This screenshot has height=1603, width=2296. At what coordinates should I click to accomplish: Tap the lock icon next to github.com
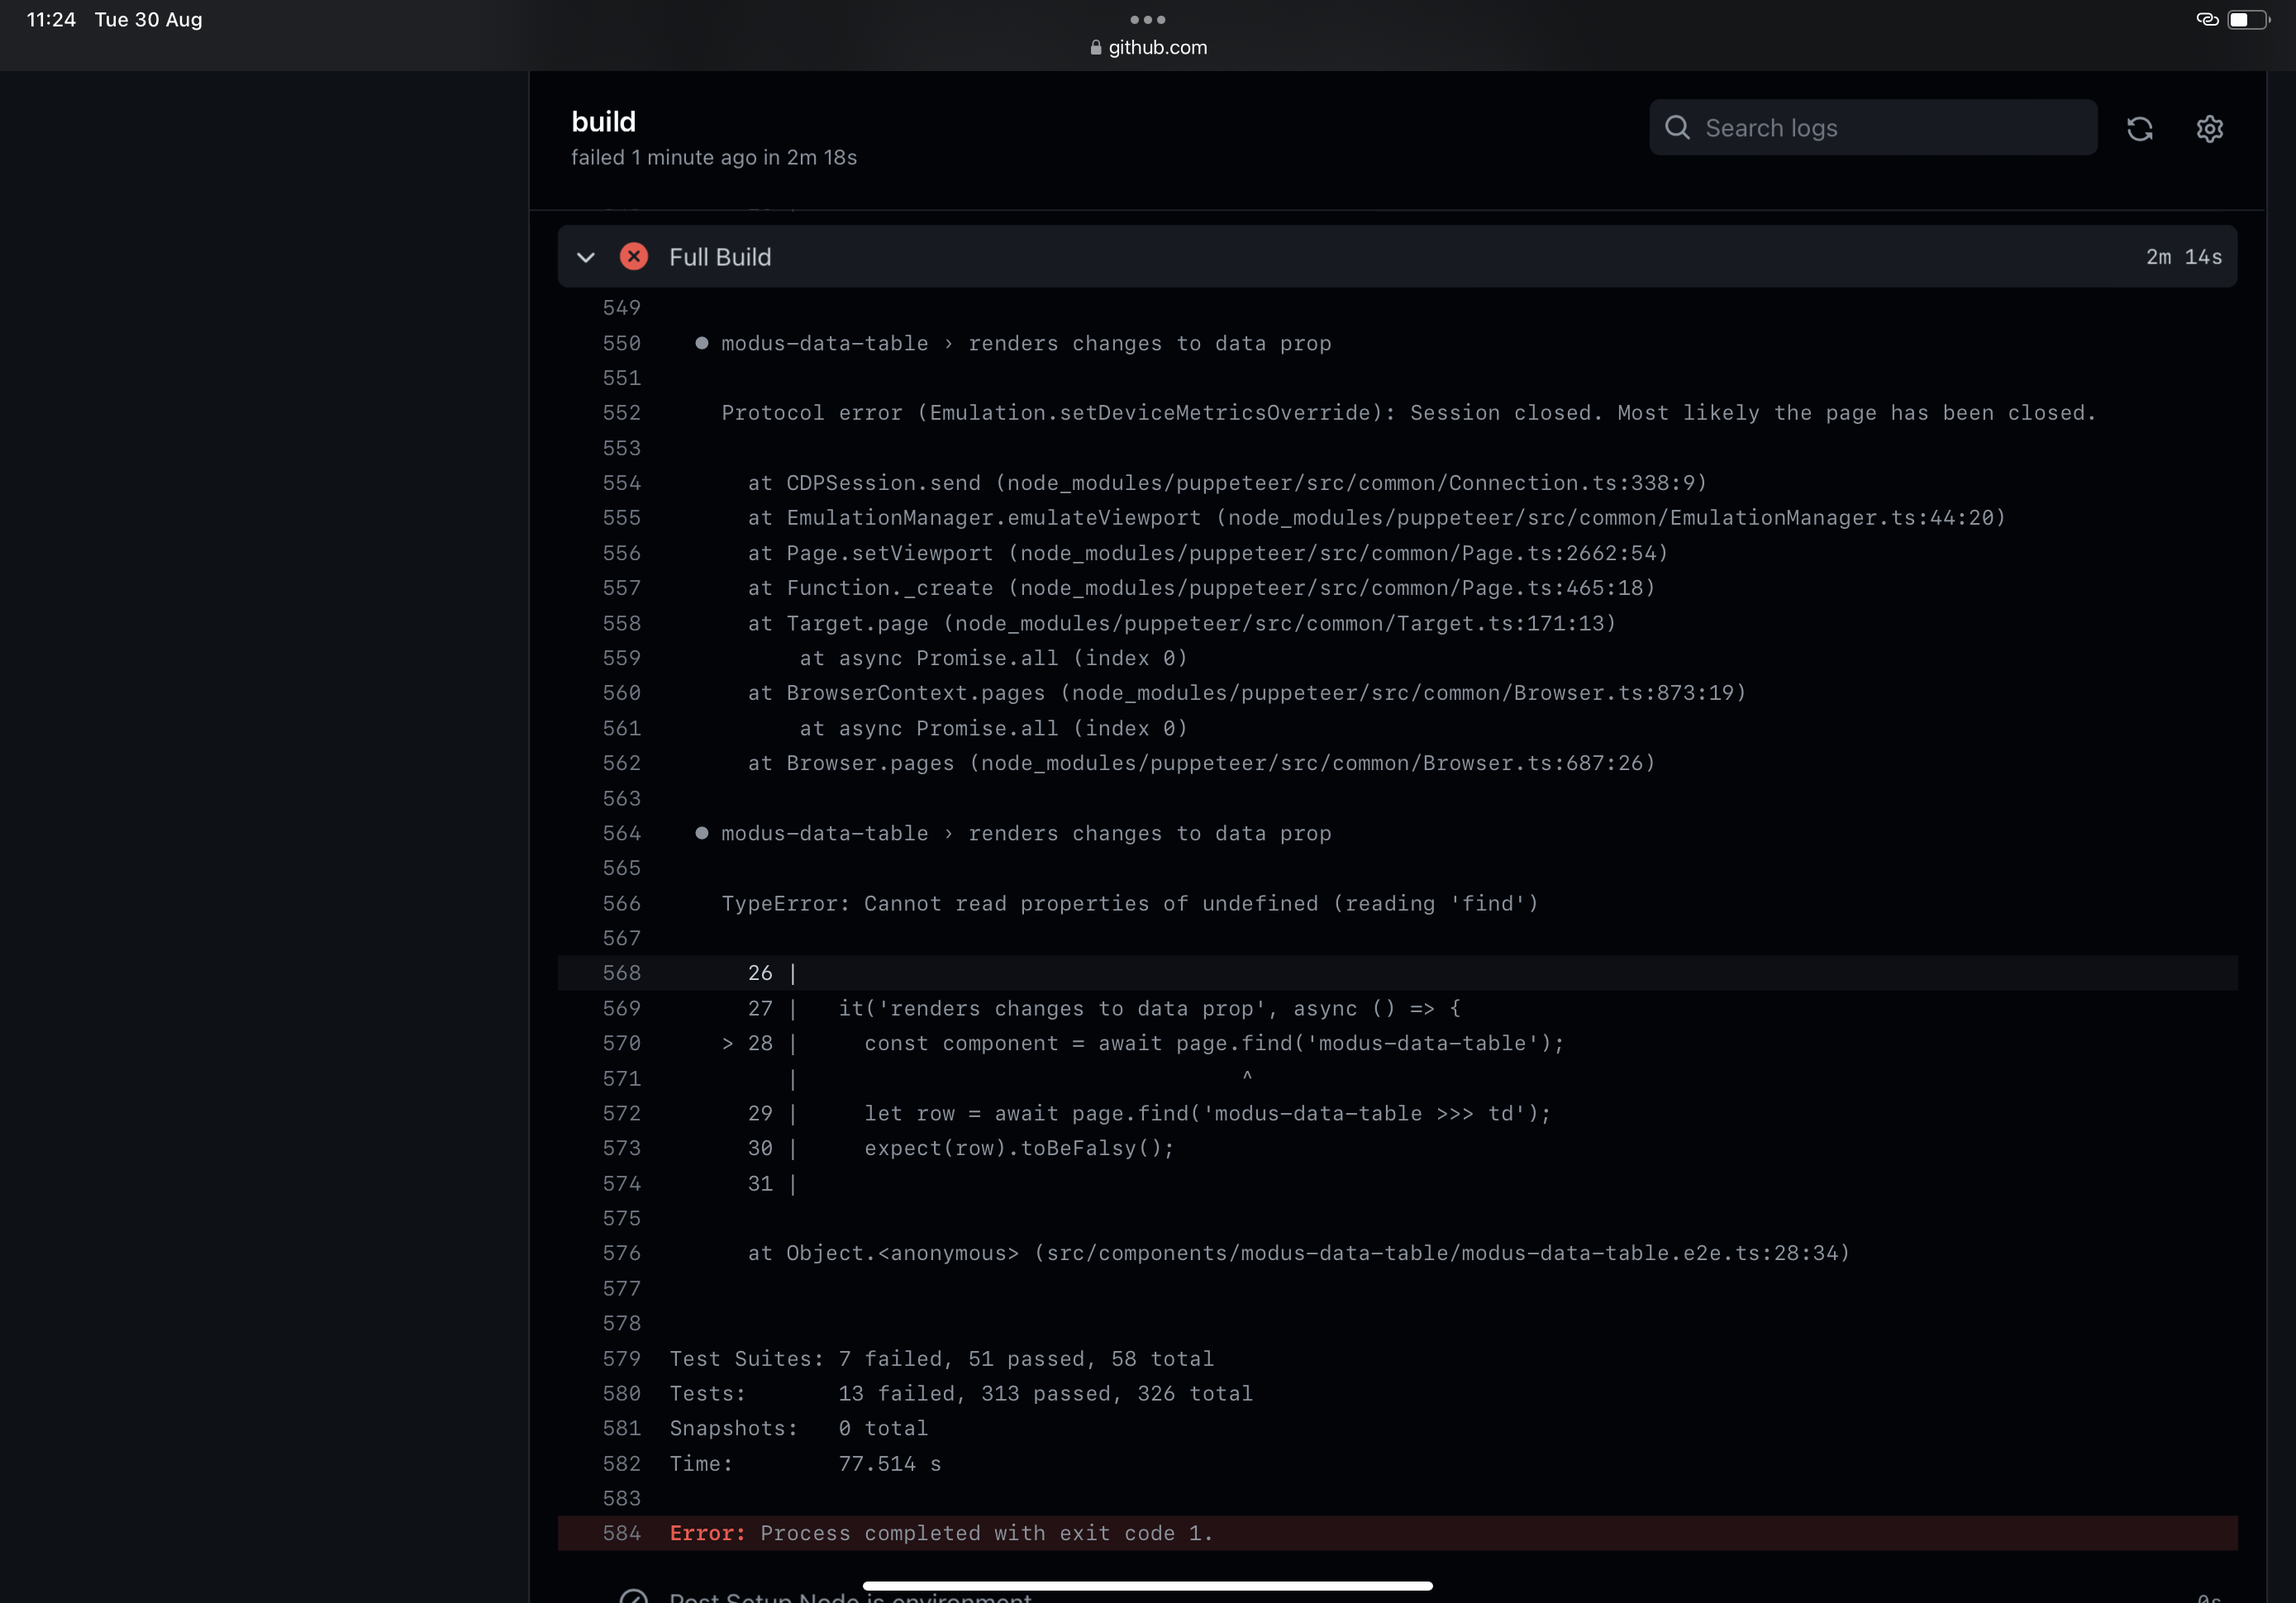click(x=1094, y=47)
